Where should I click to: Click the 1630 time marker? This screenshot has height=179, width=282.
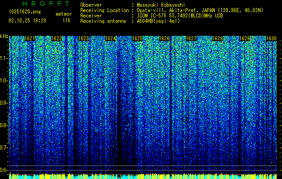(271, 38)
